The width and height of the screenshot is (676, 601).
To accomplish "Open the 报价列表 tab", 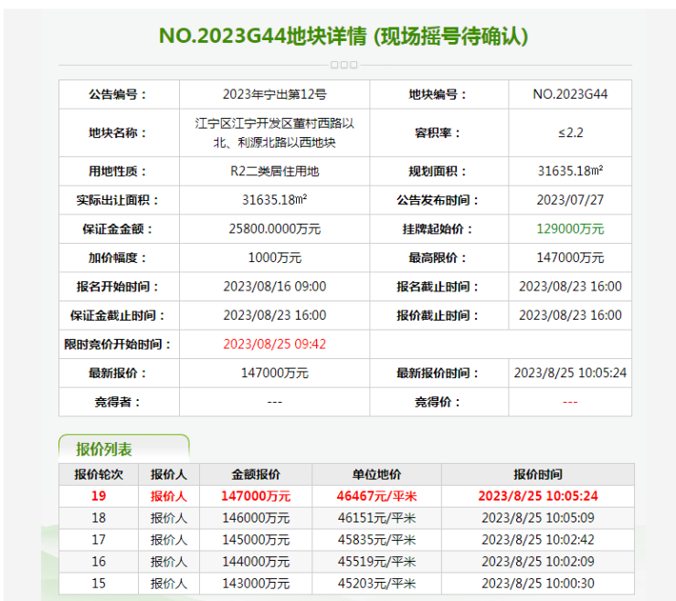I will (105, 448).
